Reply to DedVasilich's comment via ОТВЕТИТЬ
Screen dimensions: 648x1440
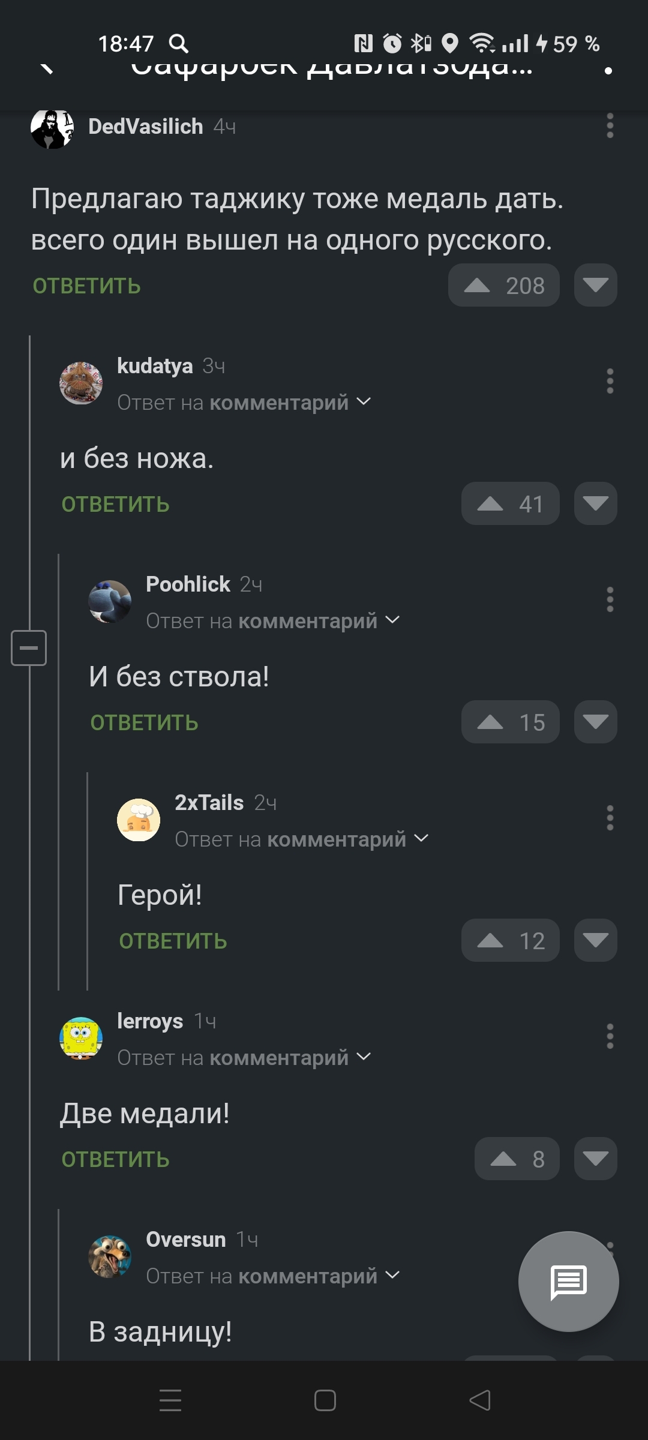pyautogui.click(x=87, y=286)
